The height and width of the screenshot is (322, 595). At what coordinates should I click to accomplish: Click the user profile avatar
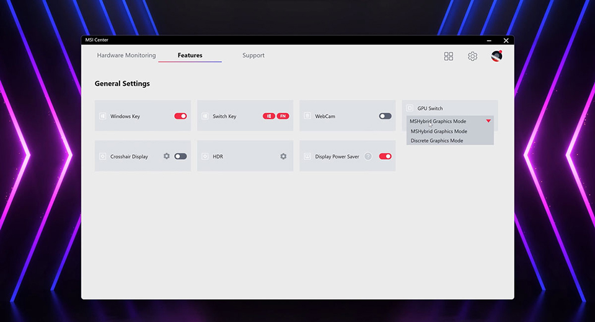click(x=496, y=56)
